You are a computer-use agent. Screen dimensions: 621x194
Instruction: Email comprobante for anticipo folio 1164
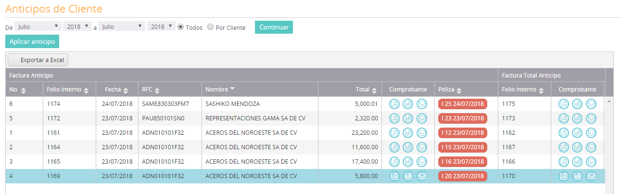(422, 147)
